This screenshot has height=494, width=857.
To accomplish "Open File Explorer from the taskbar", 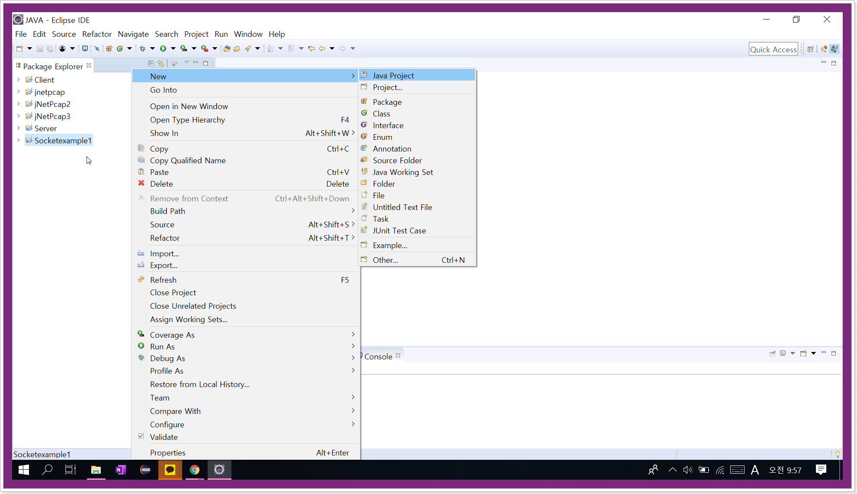I will (96, 470).
